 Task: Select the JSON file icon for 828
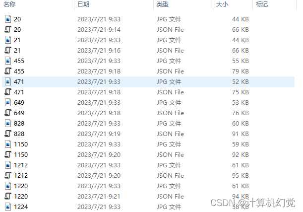click(x=8, y=134)
